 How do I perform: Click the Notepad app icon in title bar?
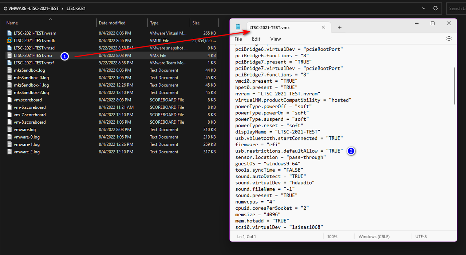(x=238, y=27)
